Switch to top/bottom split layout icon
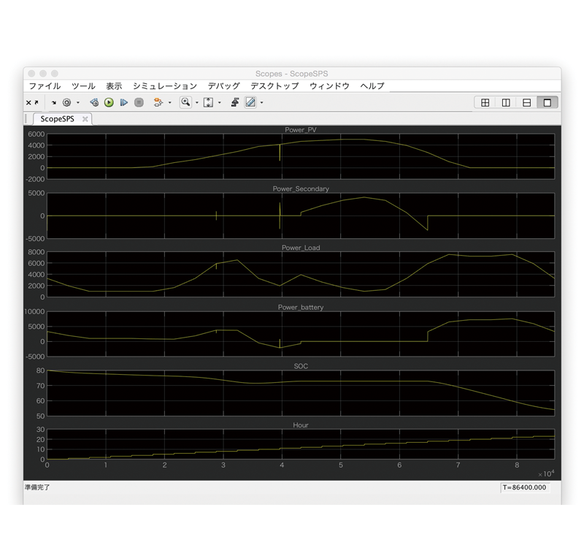 pos(526,102)
